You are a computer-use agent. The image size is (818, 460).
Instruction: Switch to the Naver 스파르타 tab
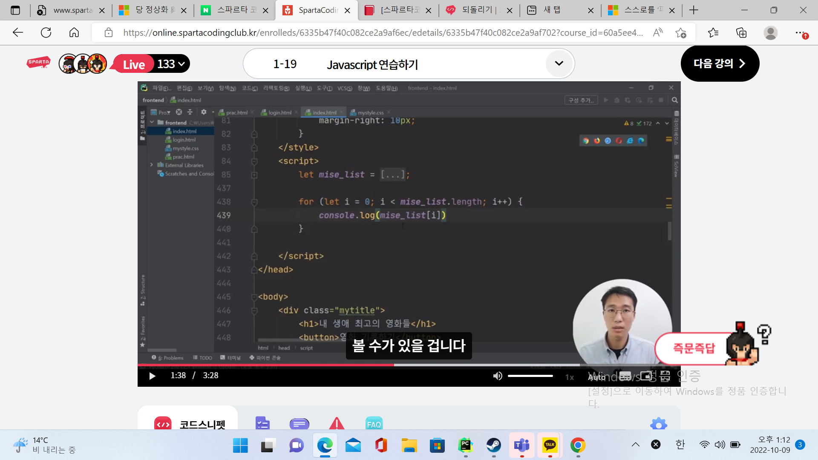coord(235,10)
